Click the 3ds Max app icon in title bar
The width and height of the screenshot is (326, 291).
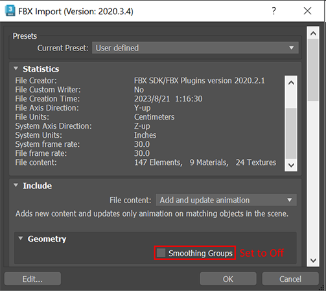(x=10, y=11)
